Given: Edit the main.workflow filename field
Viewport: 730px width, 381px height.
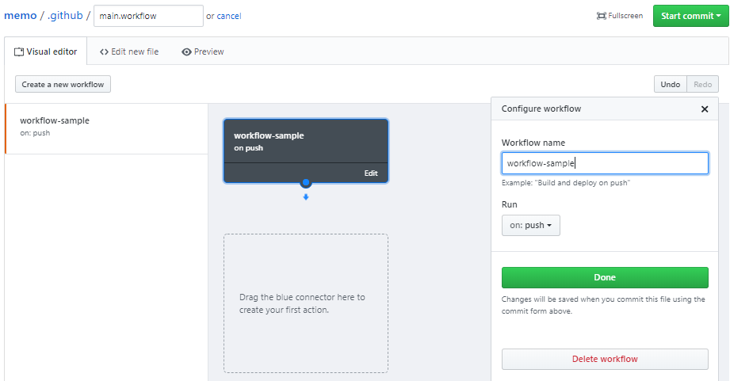Looking at the screenshot, I should click(148, 16).
